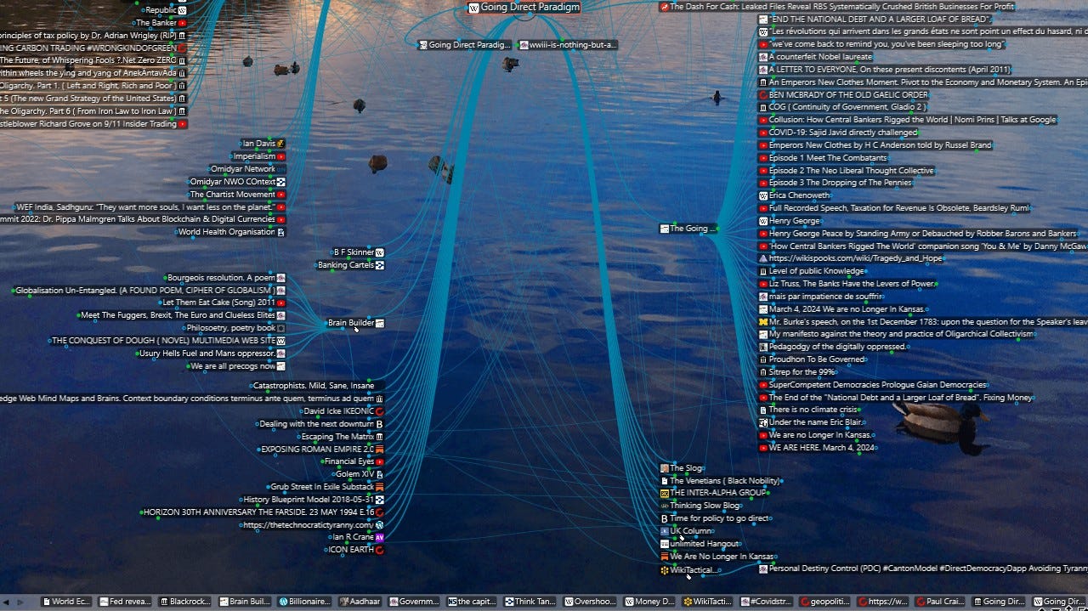Click the icon beside EXPOSING ROMAN EMPIRE 2.0
Image resolution: width=1088 pixels, height=611 pixels.
tap(380, 449)
